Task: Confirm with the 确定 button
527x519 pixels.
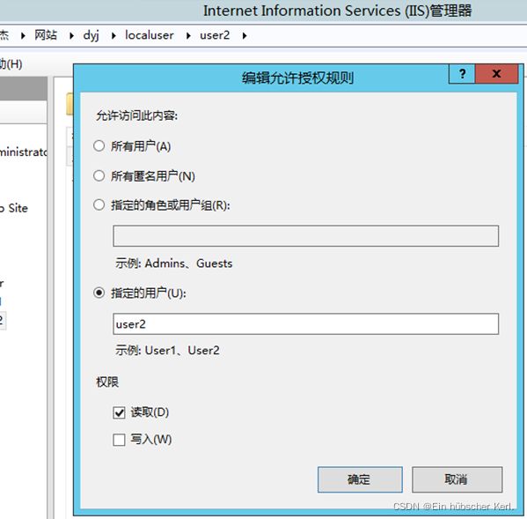Action: click(x=360, y=479)
